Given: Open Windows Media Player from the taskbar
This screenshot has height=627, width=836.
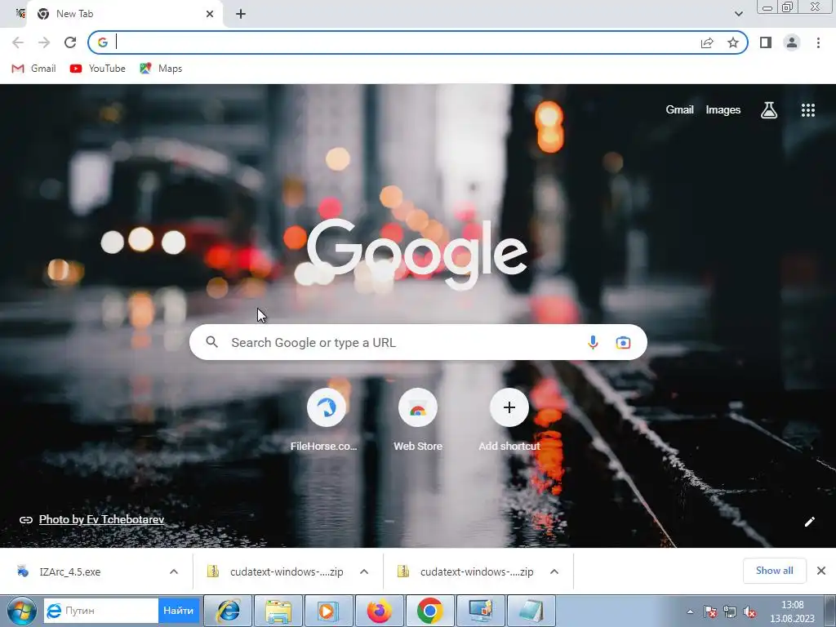Looking at the screenshot, I should 328,611.
